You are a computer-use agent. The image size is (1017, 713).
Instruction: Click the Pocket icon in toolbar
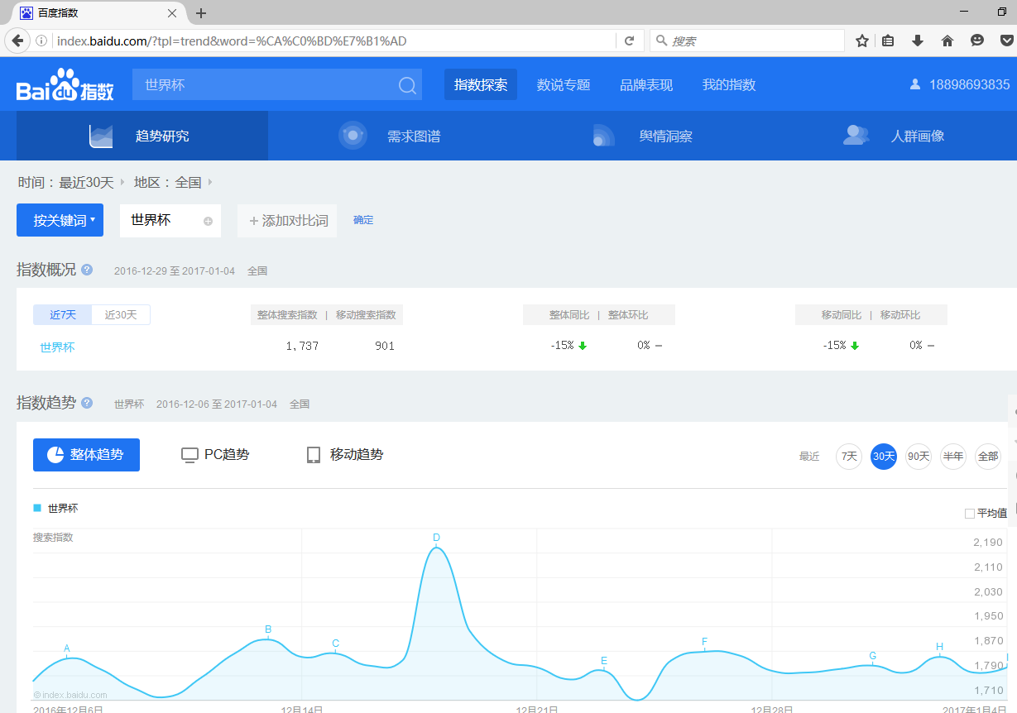(x=1008, y=41)
